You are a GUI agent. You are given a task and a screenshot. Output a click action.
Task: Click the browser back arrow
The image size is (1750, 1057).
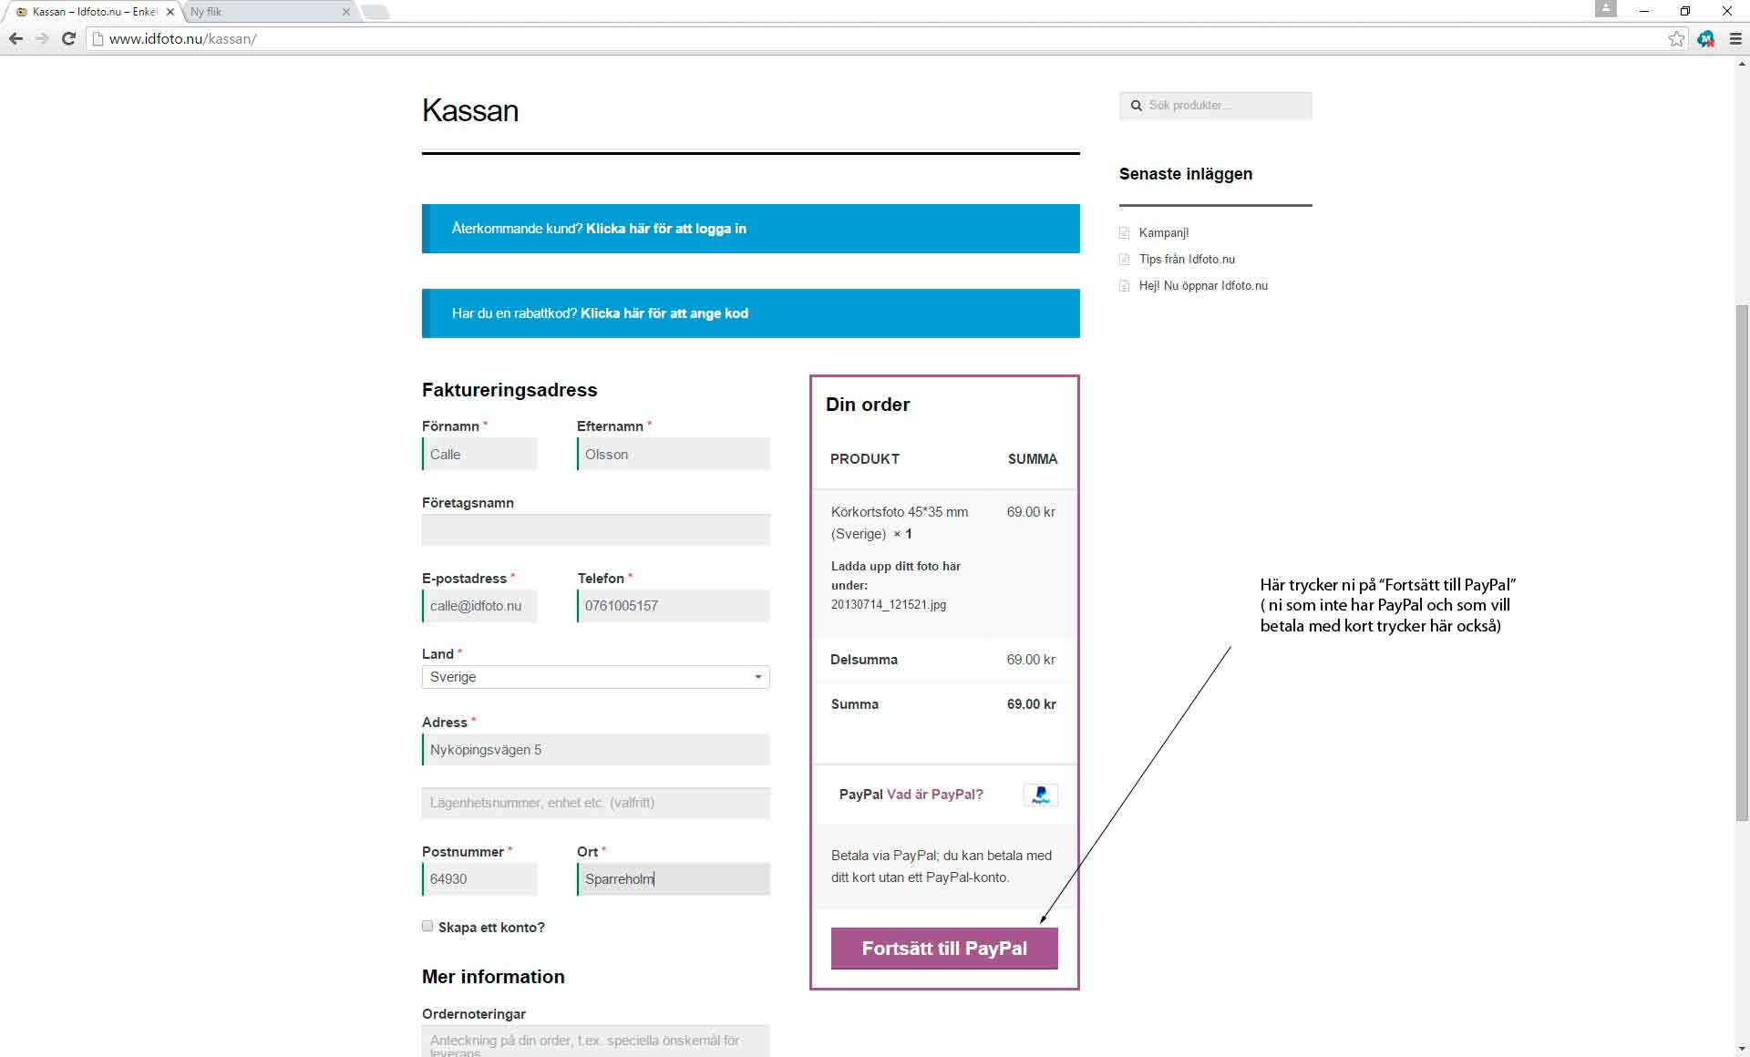coord(15,38)
